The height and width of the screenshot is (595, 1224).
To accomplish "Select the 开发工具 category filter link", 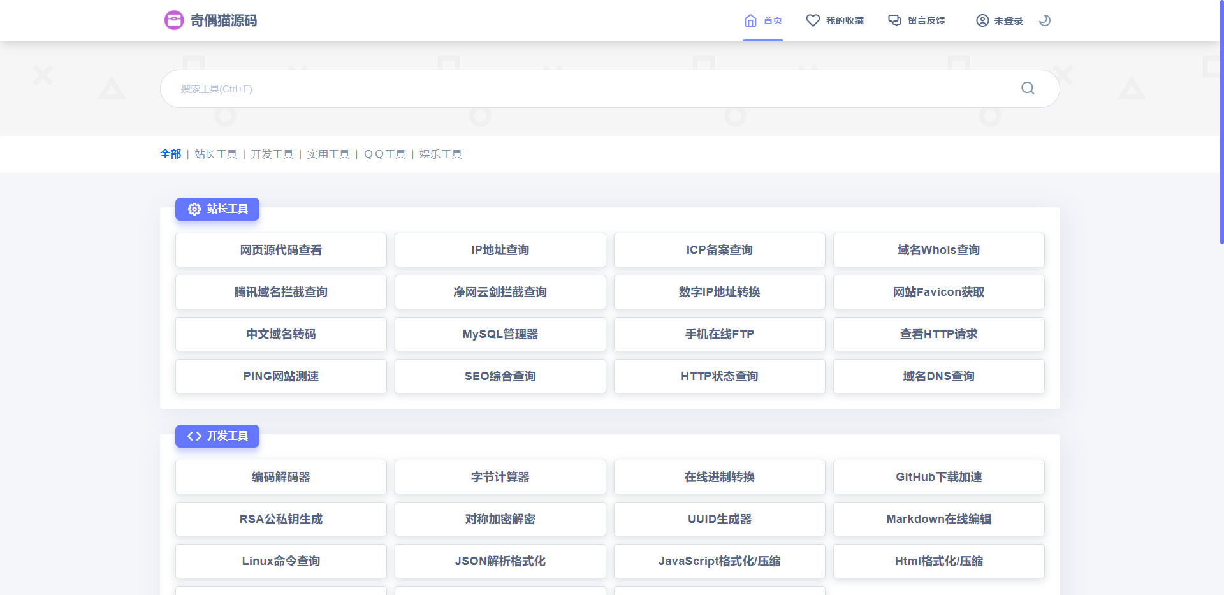I will [x=272, y=154].
